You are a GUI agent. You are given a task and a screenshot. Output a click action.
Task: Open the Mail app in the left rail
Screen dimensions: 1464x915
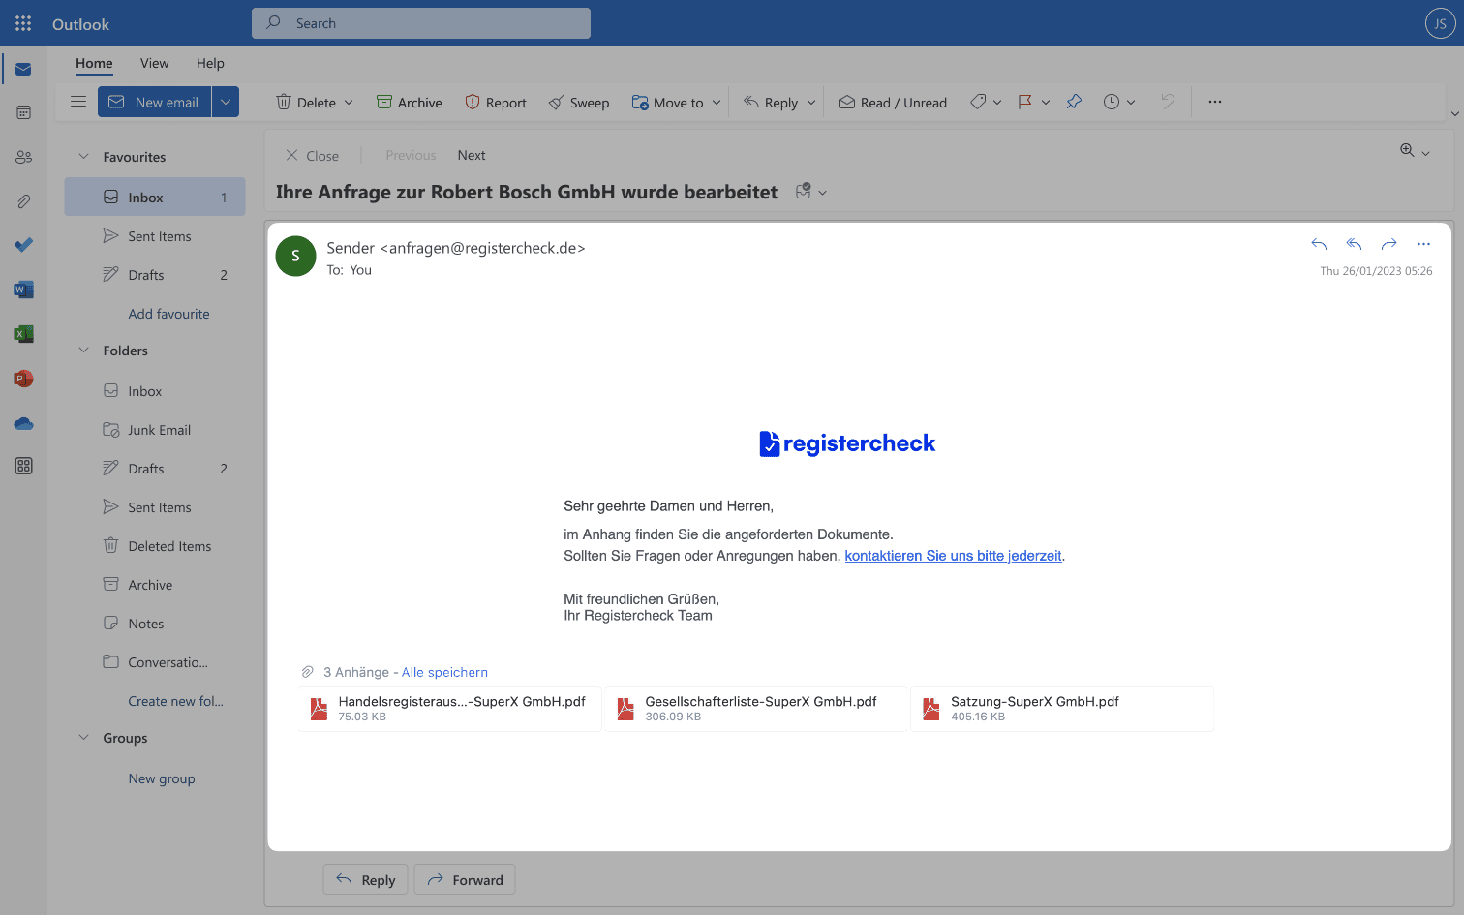coord(23,69)
